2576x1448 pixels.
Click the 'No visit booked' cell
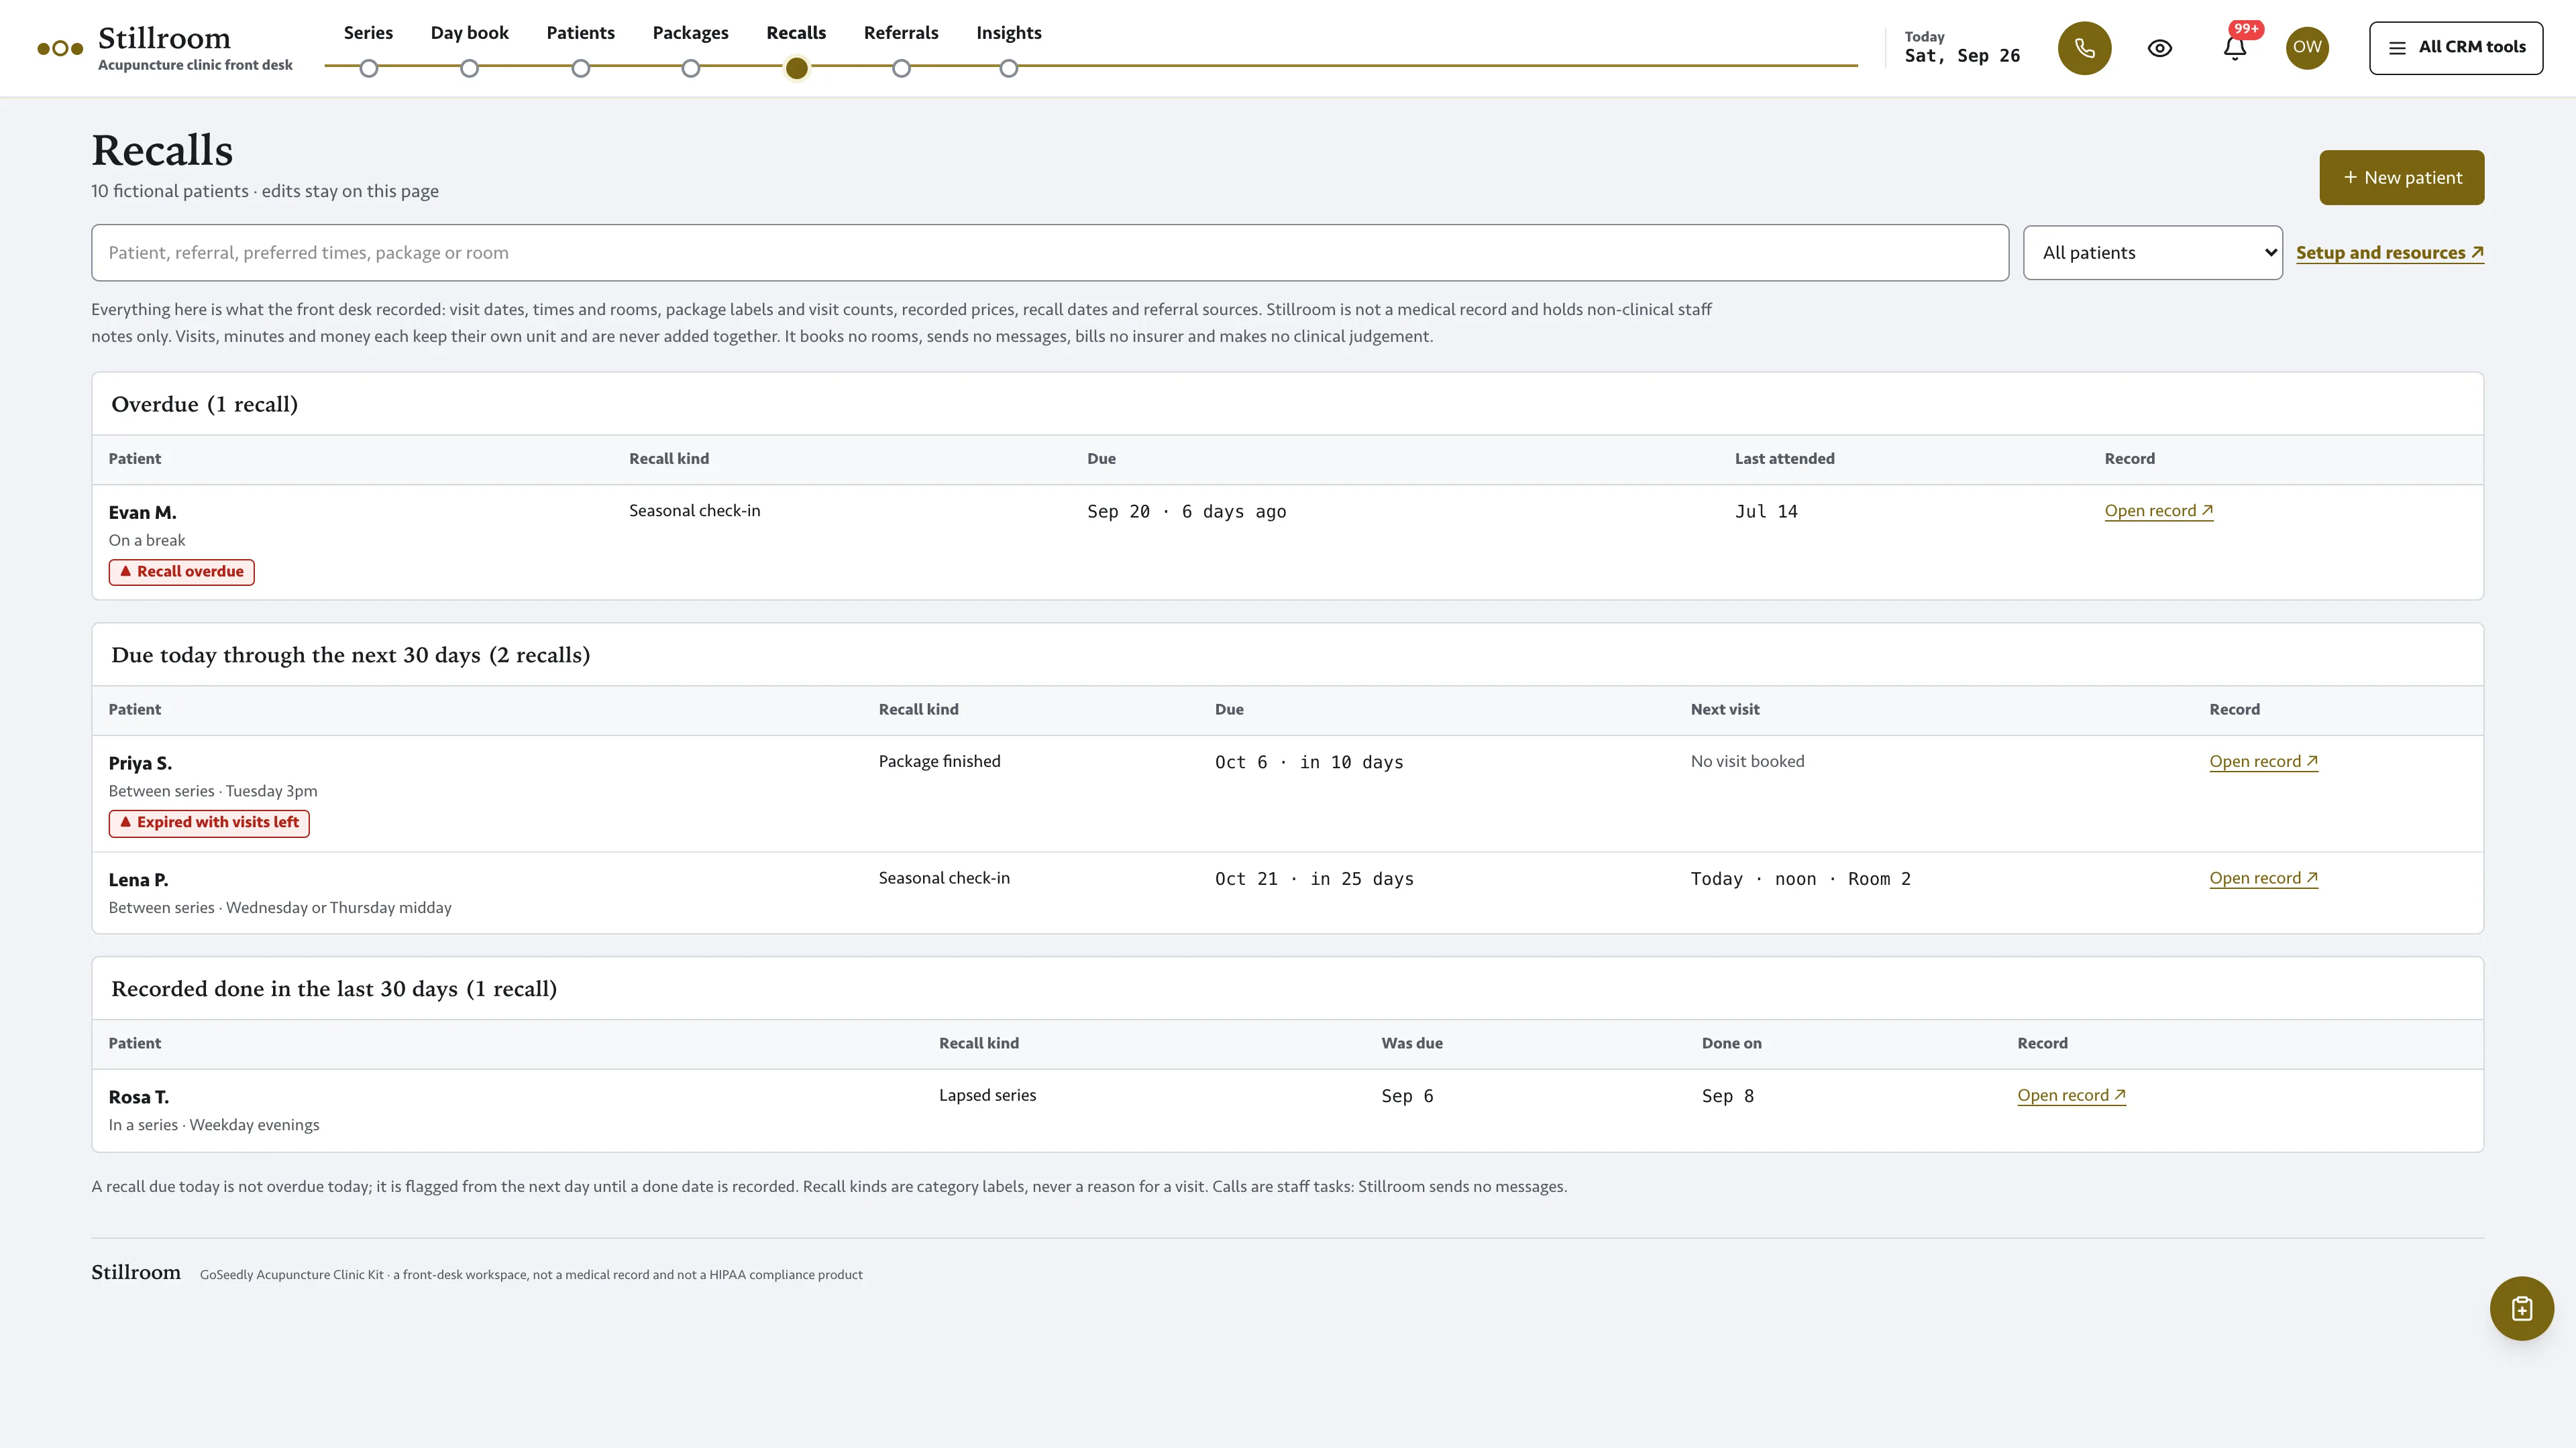[1748, 762]
